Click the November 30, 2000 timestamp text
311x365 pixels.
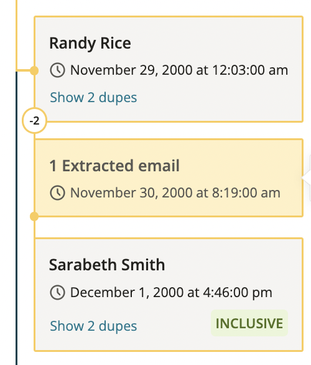coord(175,192)
